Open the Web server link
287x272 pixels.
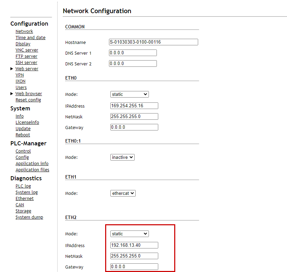click(27, 69)
